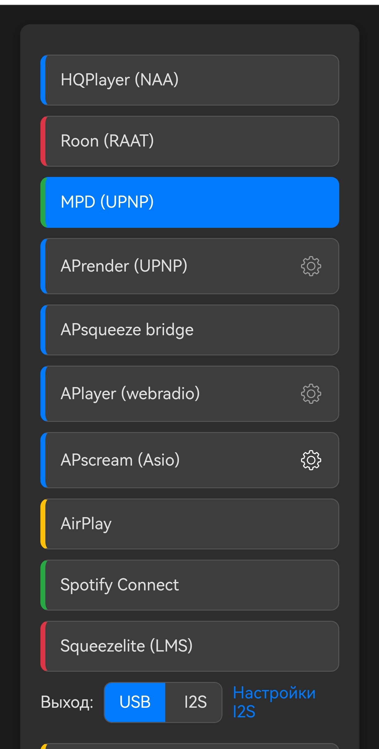The width and height of the screenshot is (379, 749).
Task: Select Squeezelite (LMS) player
Action: click(x=190, y=646)
